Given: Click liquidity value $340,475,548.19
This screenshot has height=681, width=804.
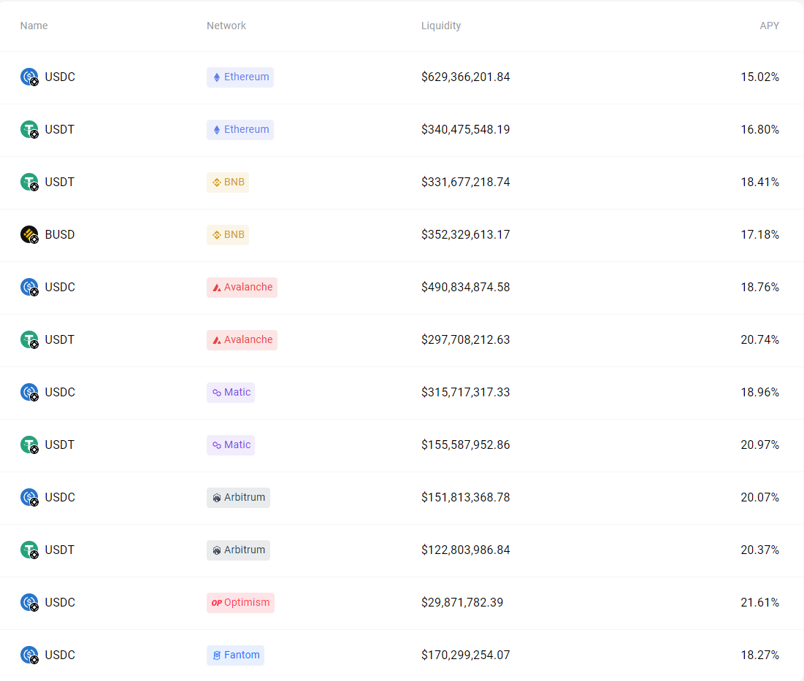Looking at the screenshot, I should (x=466, y=130).
